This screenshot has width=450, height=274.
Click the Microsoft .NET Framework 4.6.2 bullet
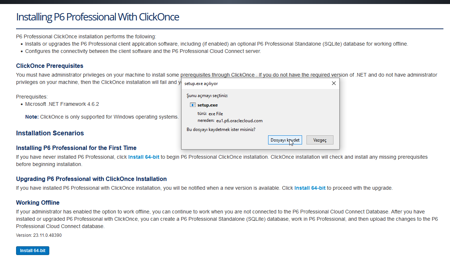62,104
